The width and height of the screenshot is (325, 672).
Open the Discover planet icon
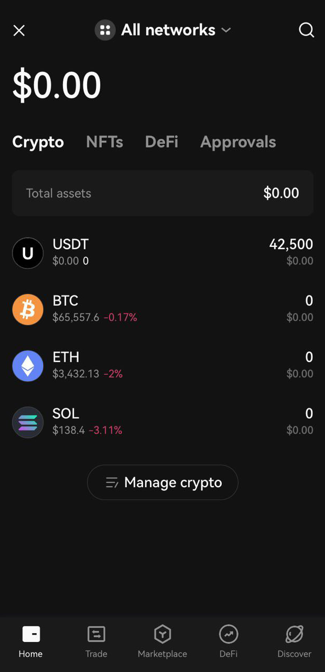295,634
